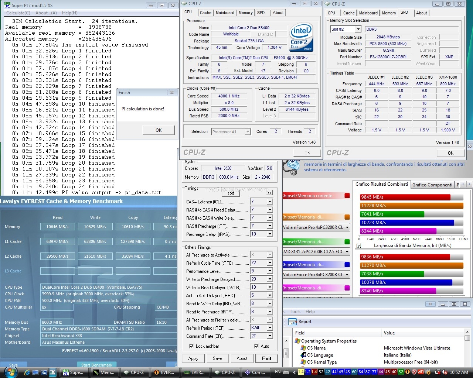Click About button in MemSet
Viewport: 473px width, 378px height.
coord(242,358)
